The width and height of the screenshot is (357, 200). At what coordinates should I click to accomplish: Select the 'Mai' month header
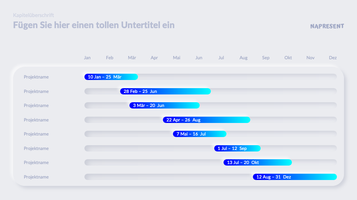click(177, 58)
